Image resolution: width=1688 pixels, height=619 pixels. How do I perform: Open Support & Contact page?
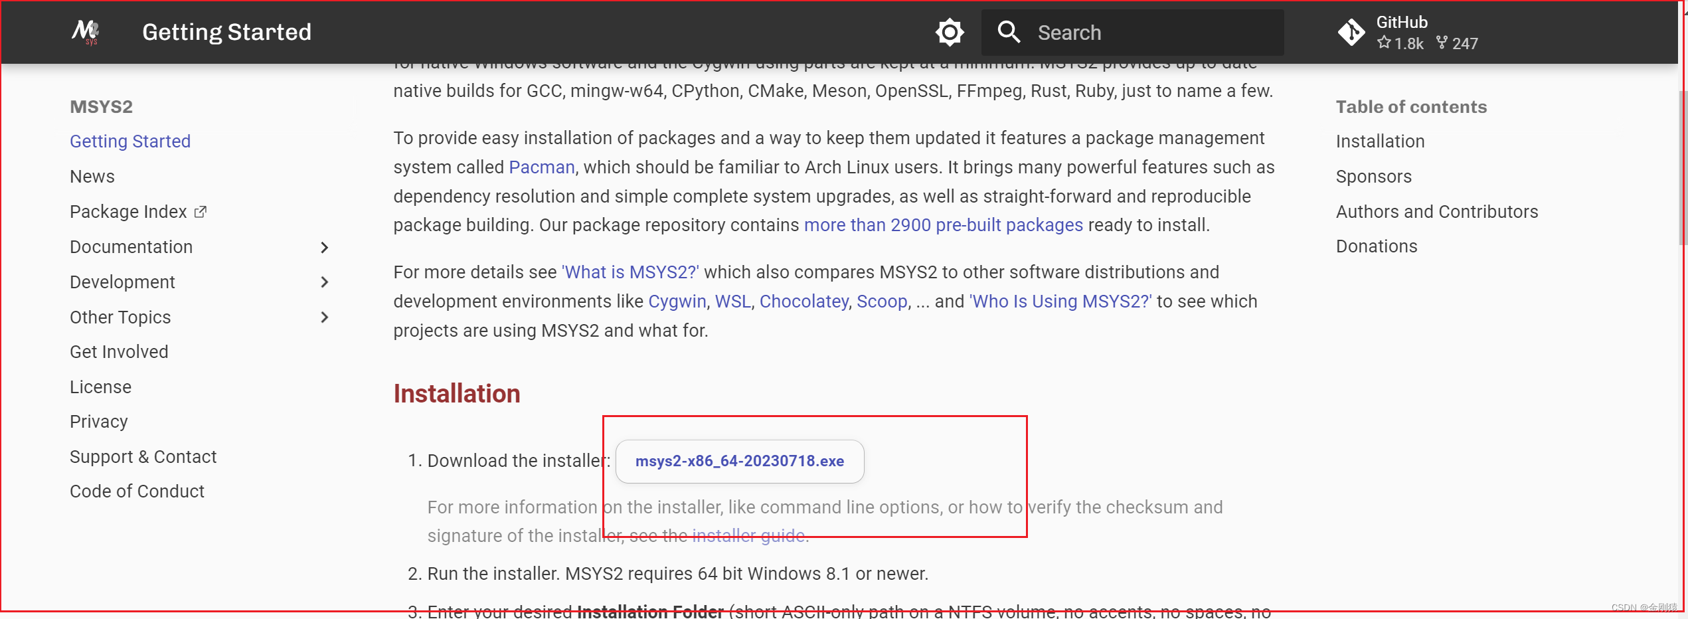pyautogui.click(x=143, y=457)
